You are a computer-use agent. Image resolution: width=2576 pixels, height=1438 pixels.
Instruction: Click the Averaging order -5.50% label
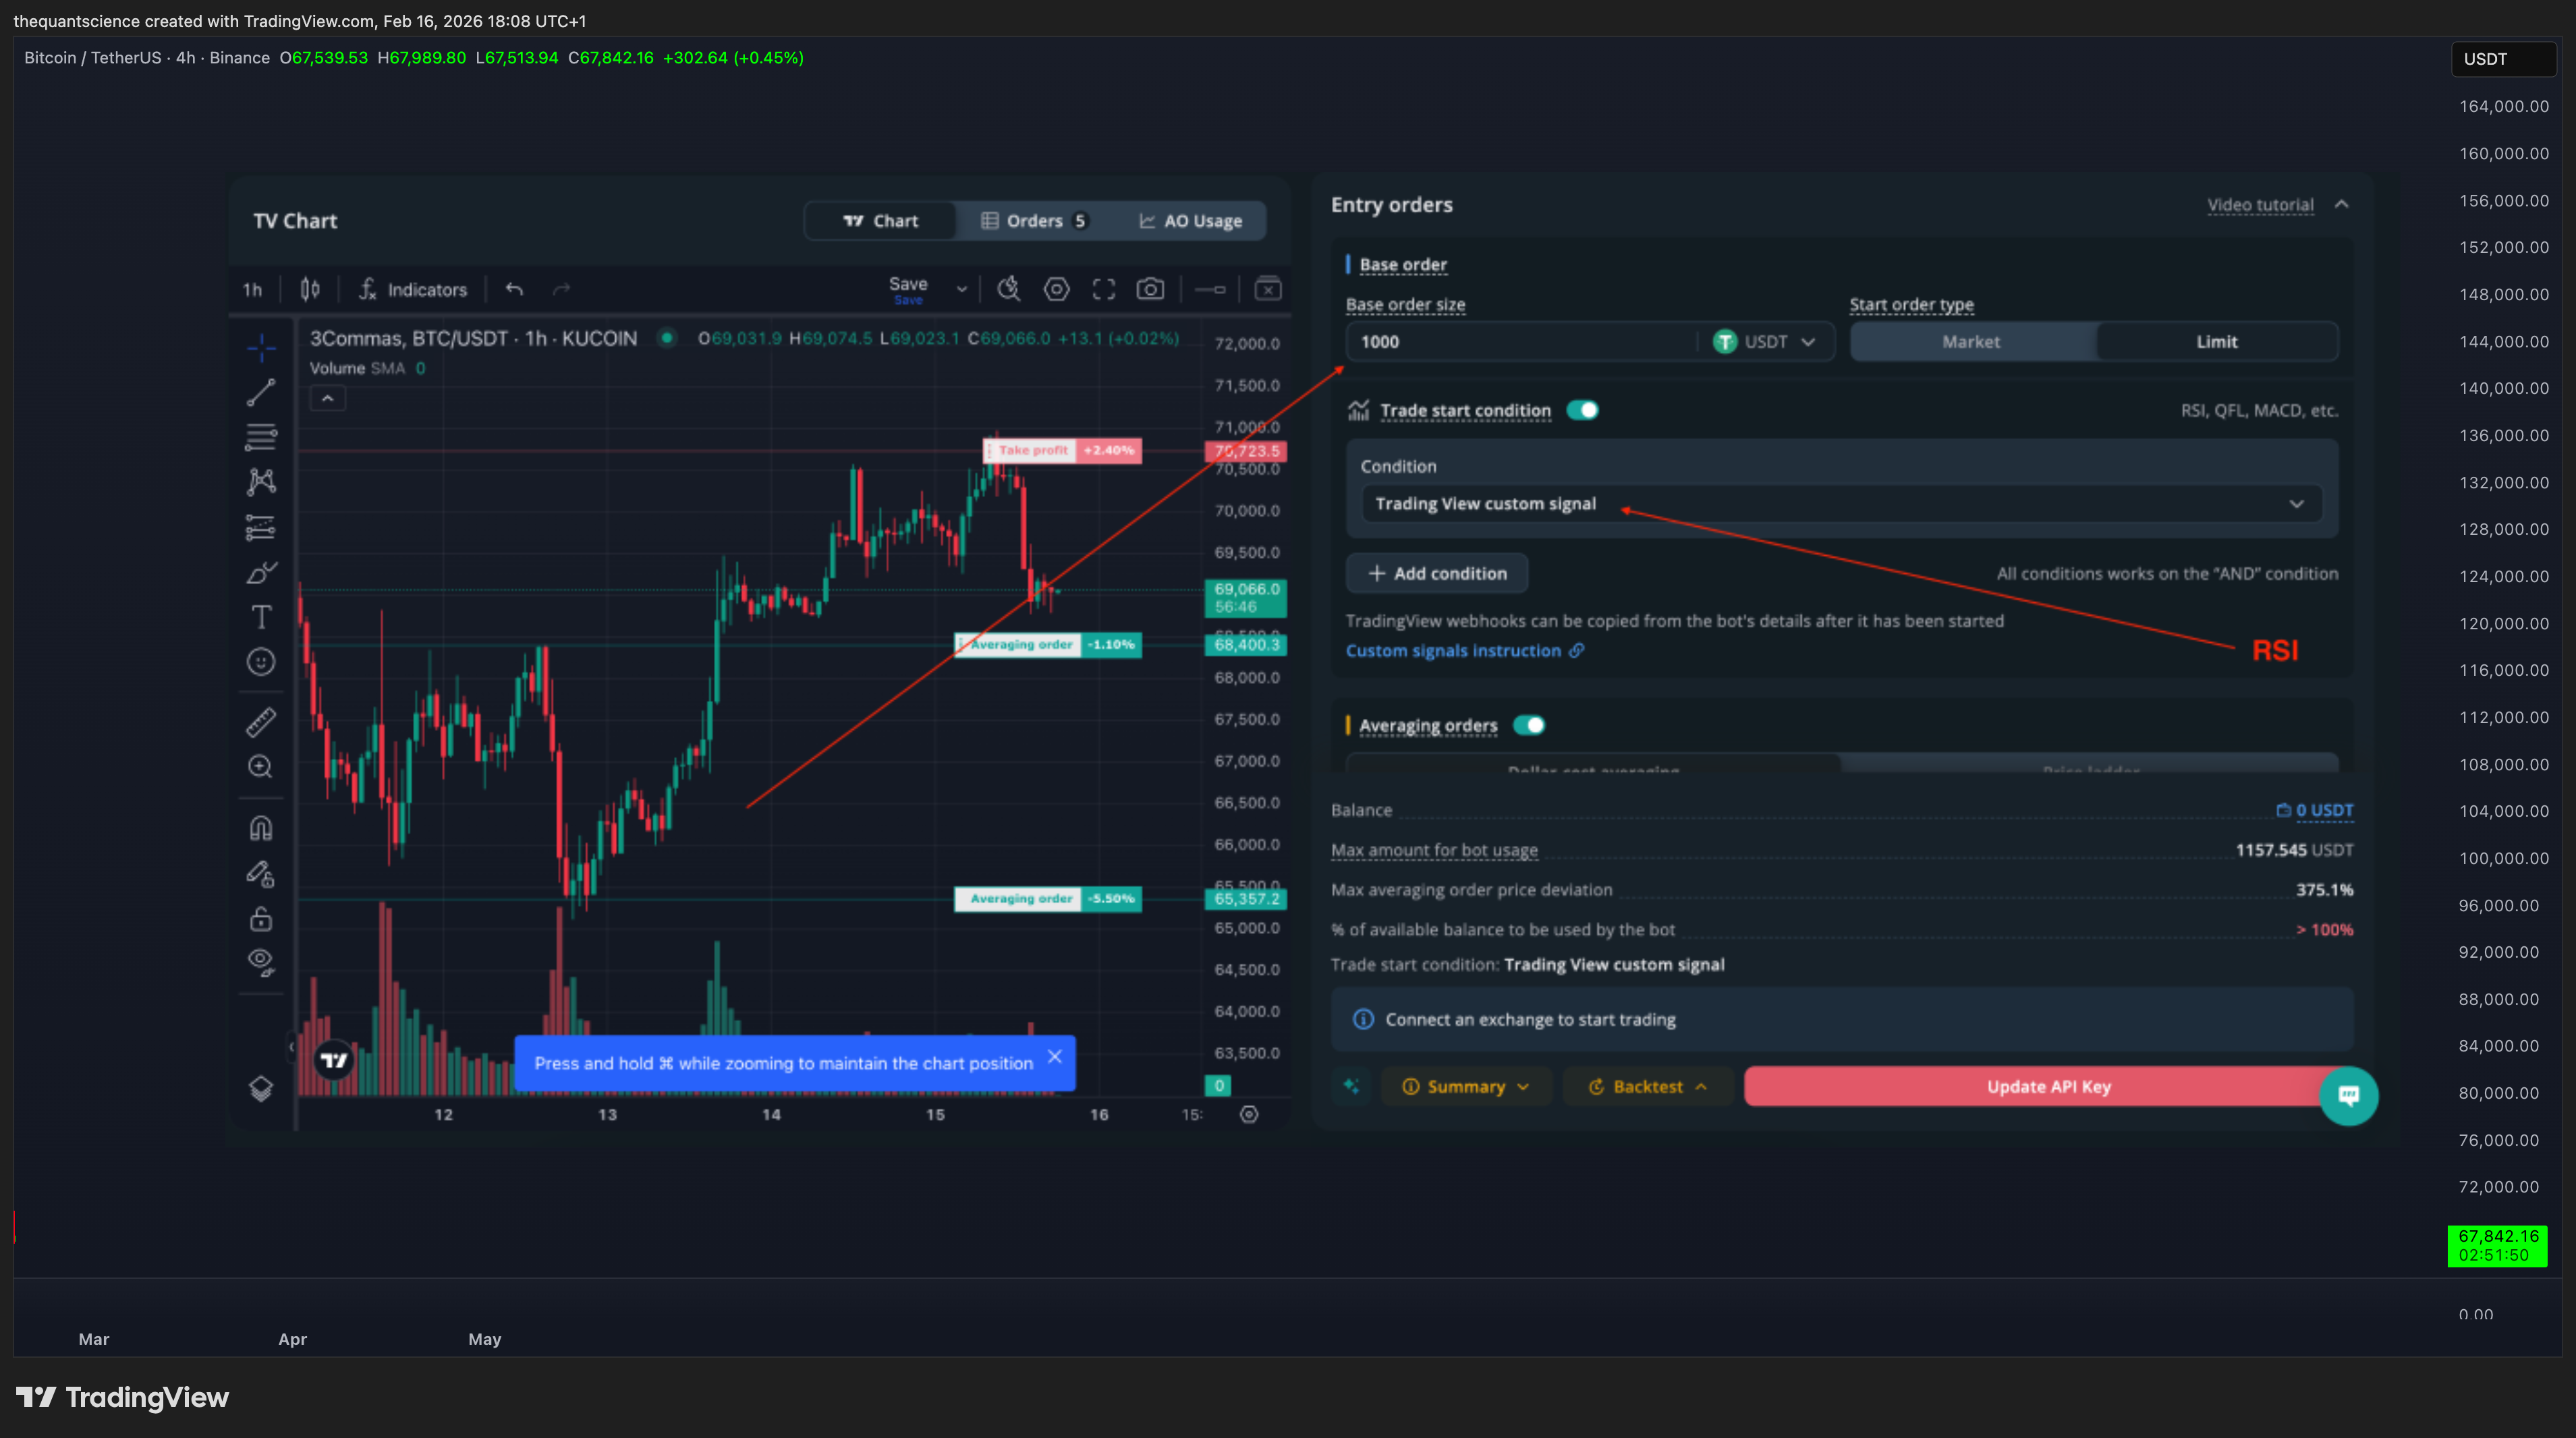(x=1047, y=898)
